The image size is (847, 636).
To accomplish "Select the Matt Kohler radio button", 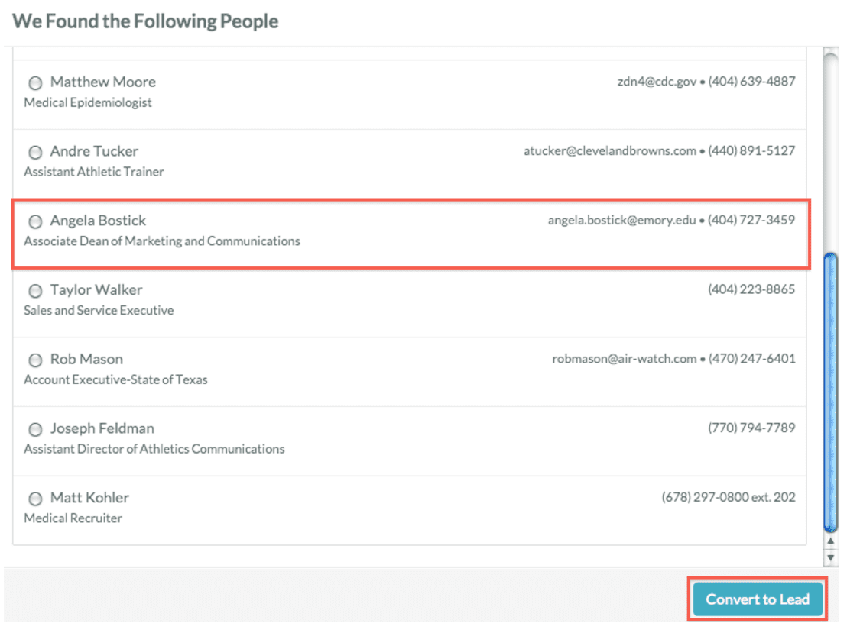I will pos(35,499).
